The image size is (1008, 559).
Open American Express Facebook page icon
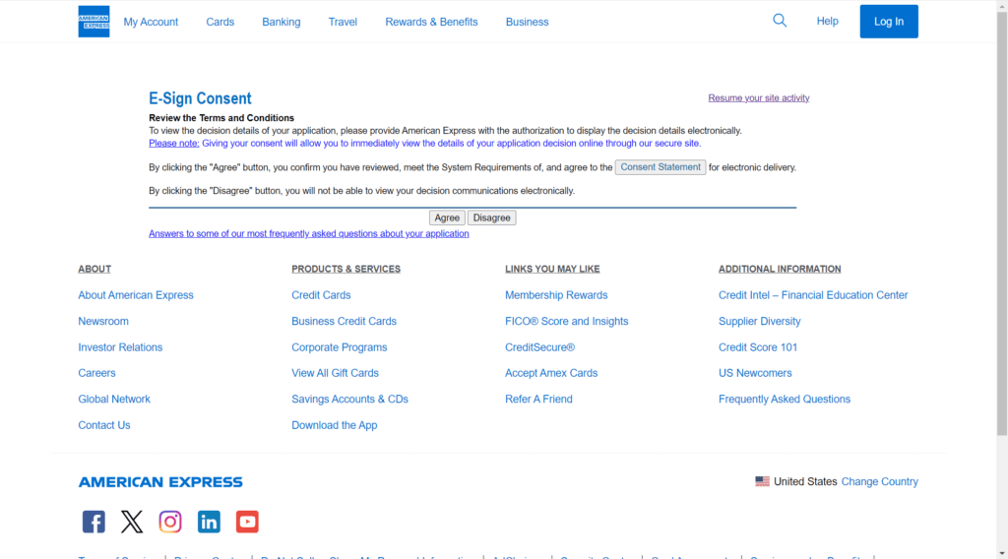click(x=94, y=522)
